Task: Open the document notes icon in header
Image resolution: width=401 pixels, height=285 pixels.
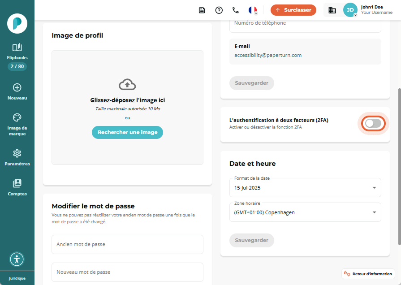Action: (x=202, y=10)
